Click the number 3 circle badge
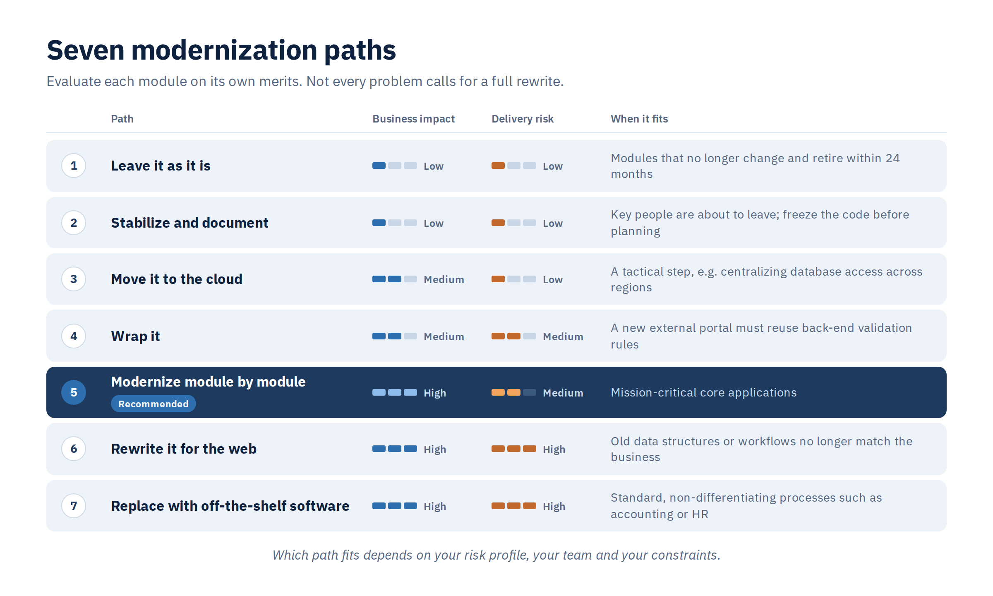This screenshot has height=596, width=993. click(x=74, y=279)
